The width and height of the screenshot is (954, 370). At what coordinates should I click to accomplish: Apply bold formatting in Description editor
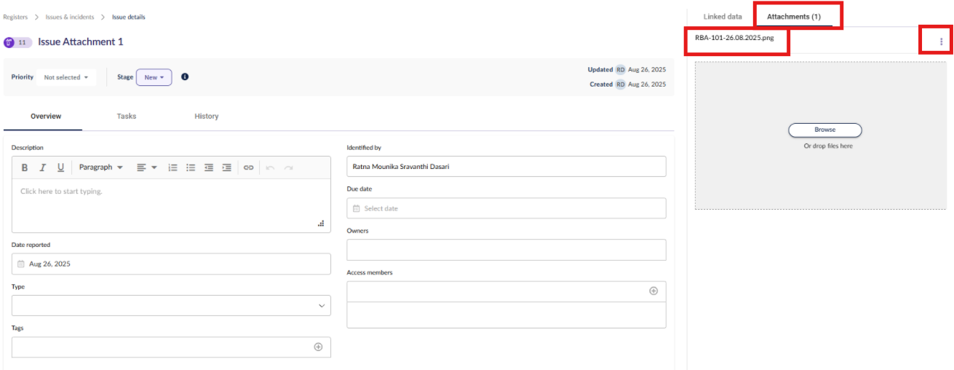point(25,168)
